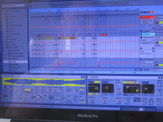Image resolution: width=163 pixels, height=122 pixels.
Task: Click the 4/1 grid value
Action: 136,70
